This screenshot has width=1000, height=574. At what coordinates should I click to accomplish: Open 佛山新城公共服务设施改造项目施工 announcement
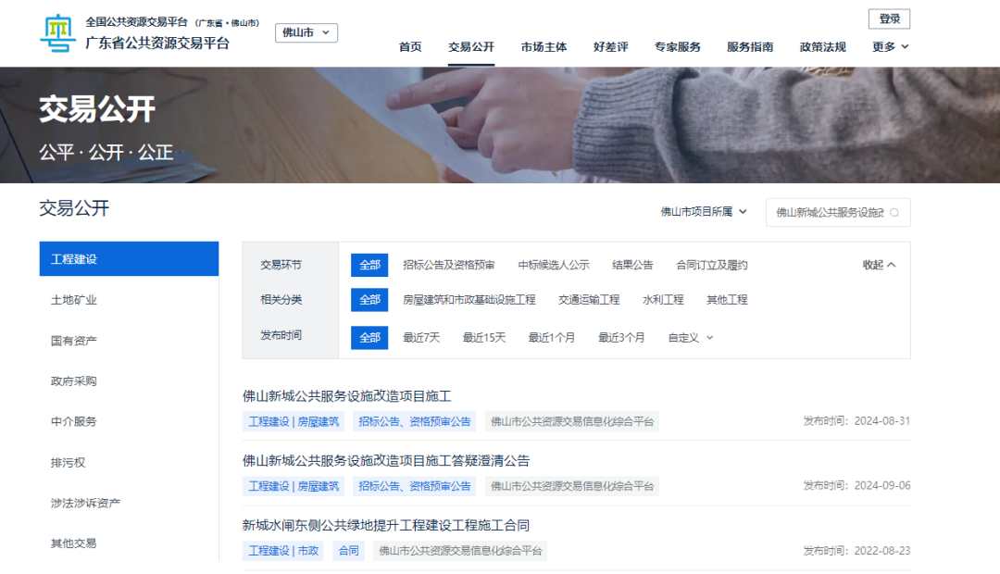[346, 396]
